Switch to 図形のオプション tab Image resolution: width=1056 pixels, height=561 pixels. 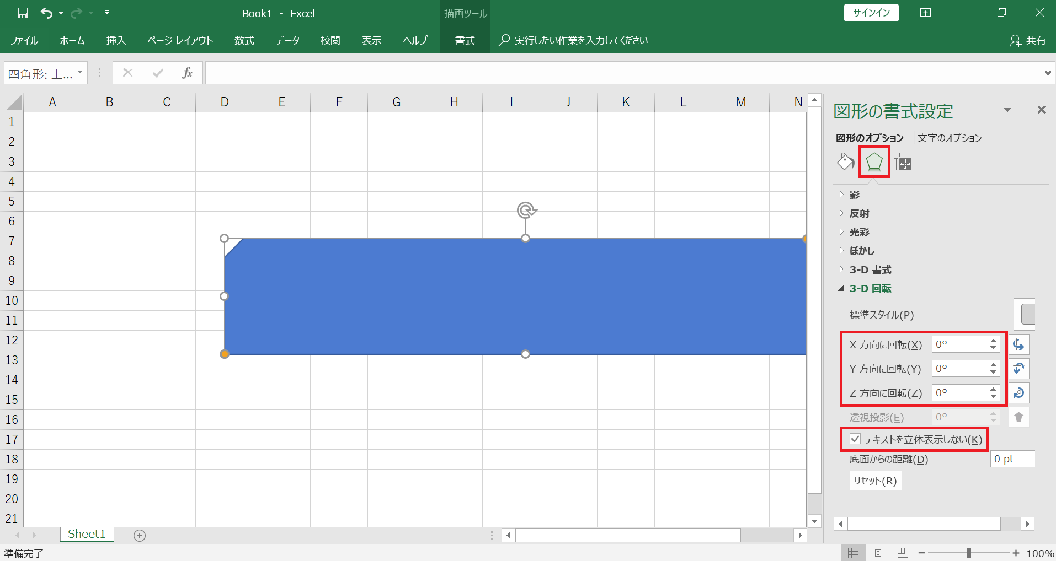pyautogui.click(x=870, y=138)
